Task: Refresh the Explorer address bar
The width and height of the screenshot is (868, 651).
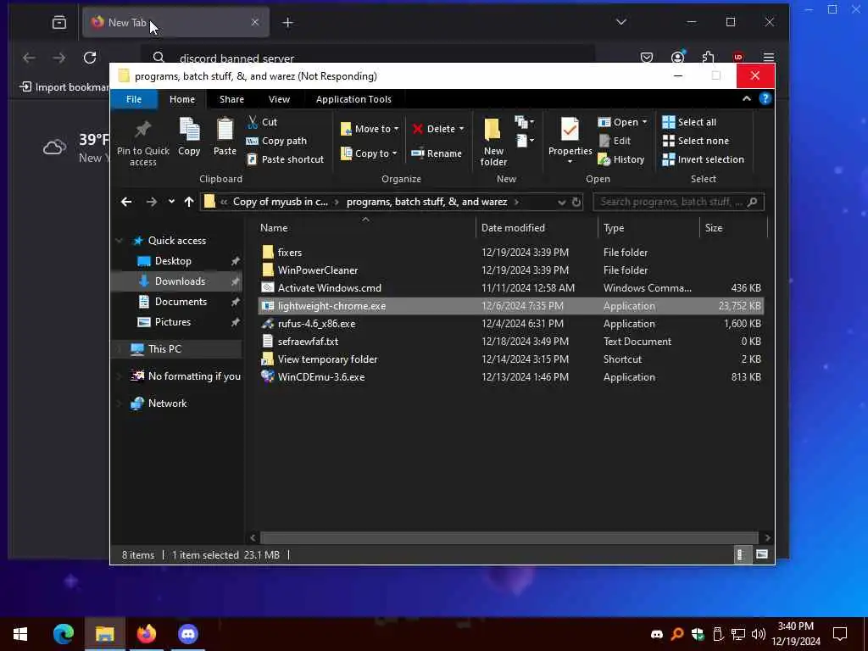Action: click(576, 202)
